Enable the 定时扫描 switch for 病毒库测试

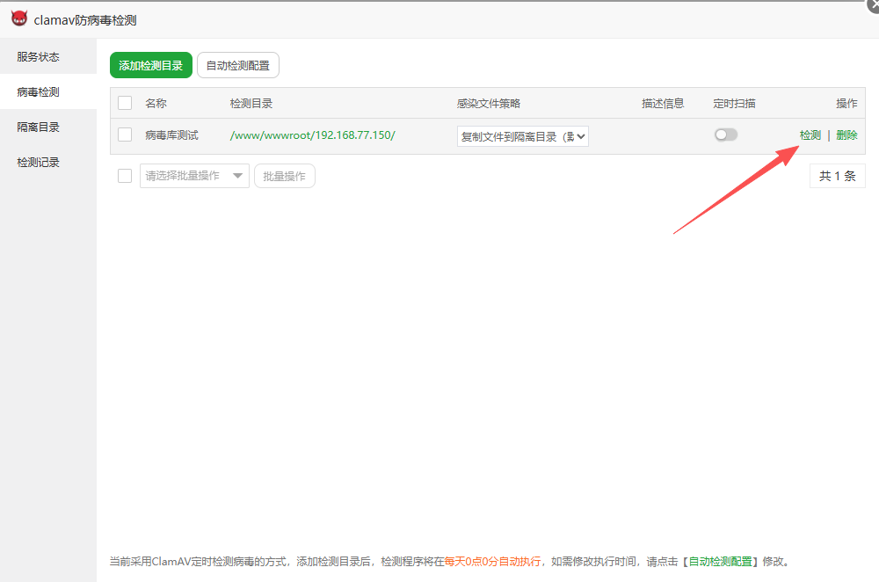[725, 135]
